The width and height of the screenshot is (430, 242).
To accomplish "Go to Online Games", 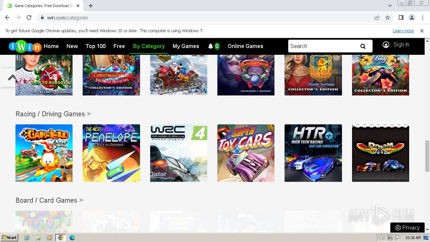I will point(246,46).
